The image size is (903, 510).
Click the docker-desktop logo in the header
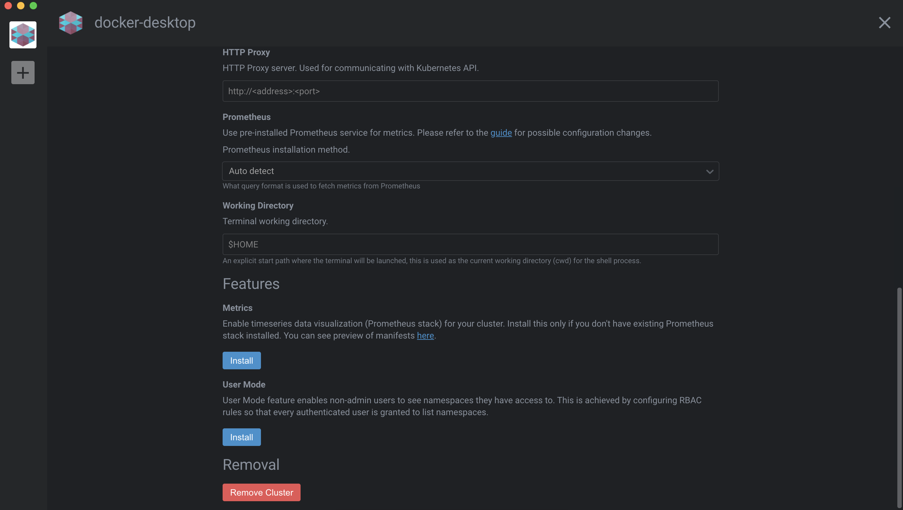[x=71, y=22]
